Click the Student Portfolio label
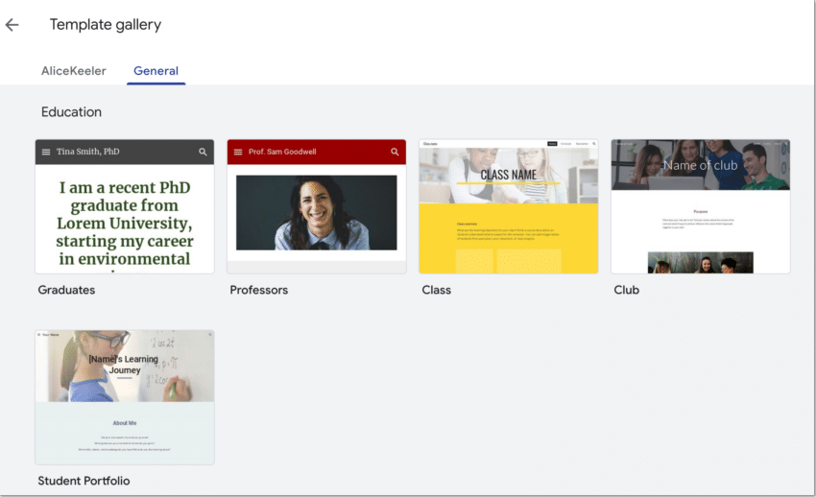Image resolution: width=816 pixels, height=497 pixels. click(x=84, y=481)
